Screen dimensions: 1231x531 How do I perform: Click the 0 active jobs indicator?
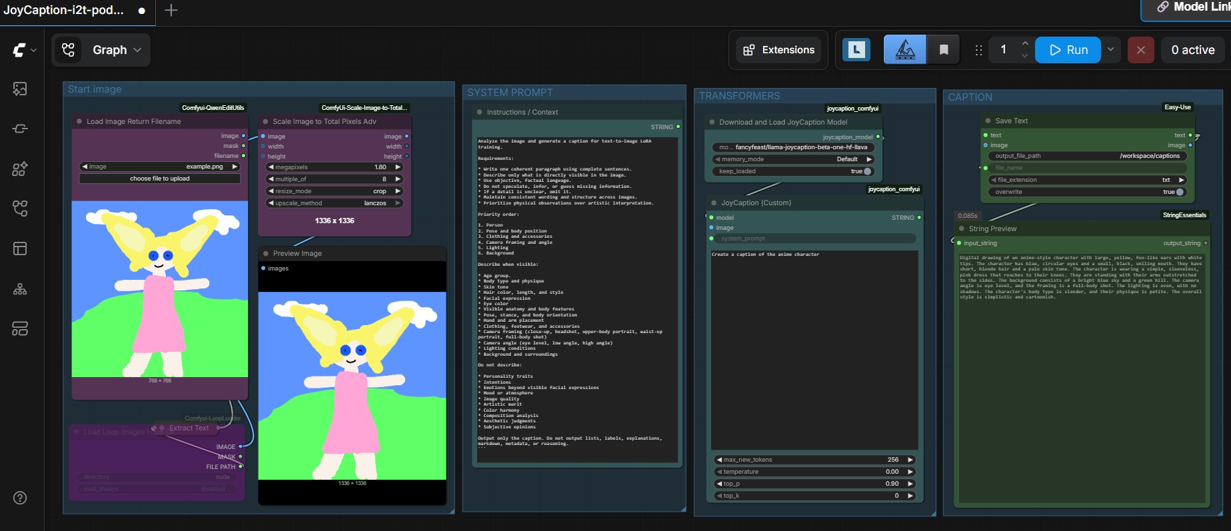(1193, 50)
